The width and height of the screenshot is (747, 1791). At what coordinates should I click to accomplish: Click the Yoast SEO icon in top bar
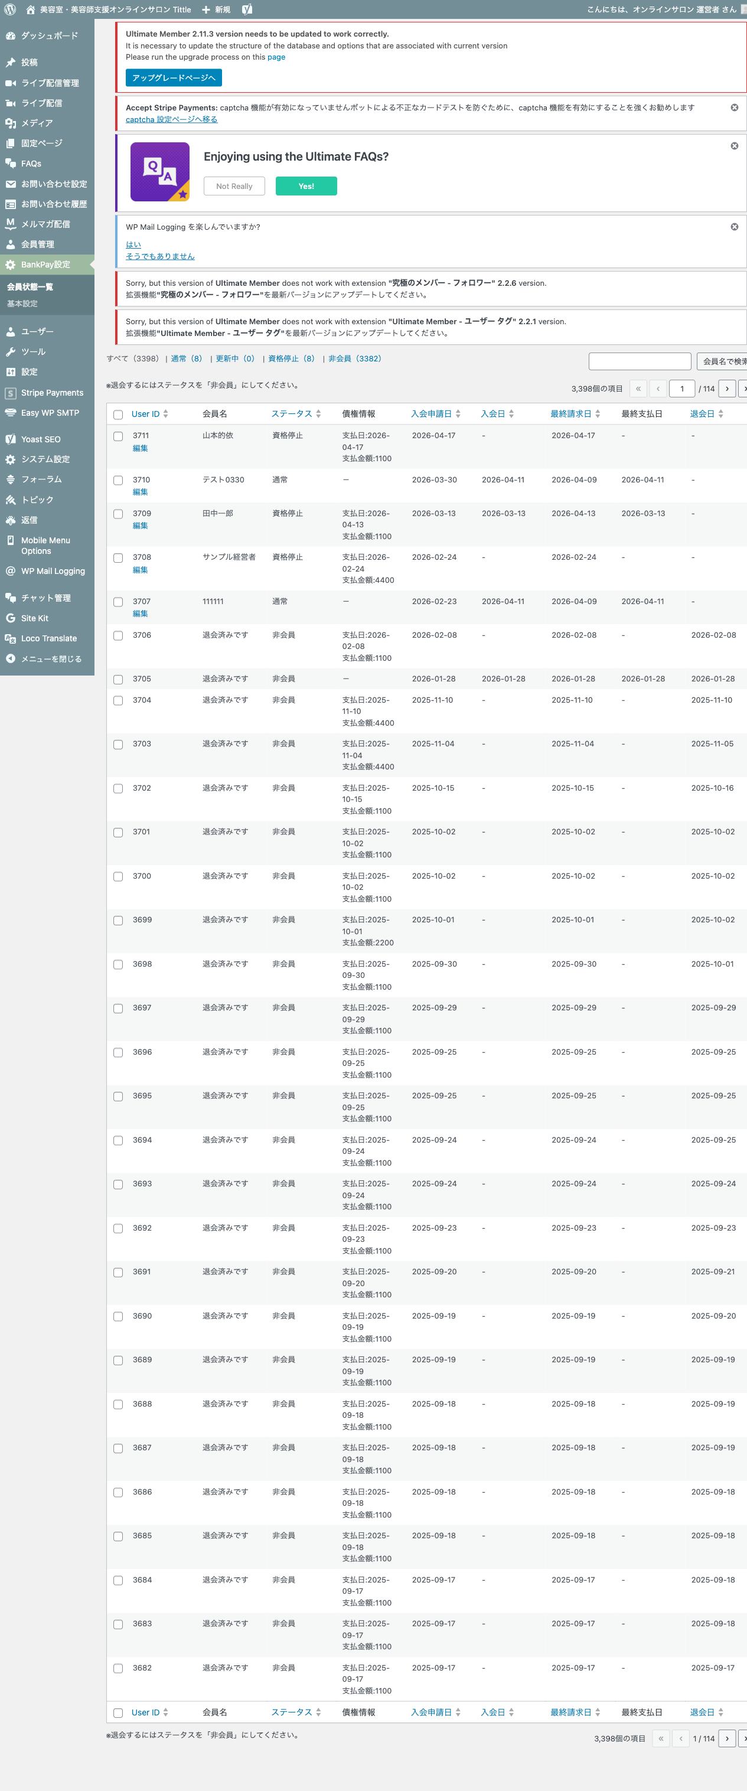tap(247, 9)
